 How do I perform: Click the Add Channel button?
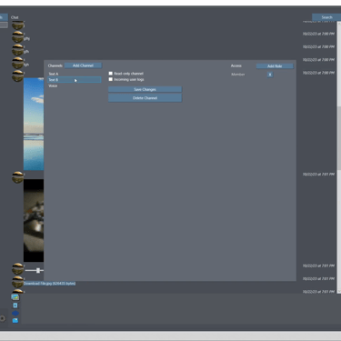83,65
